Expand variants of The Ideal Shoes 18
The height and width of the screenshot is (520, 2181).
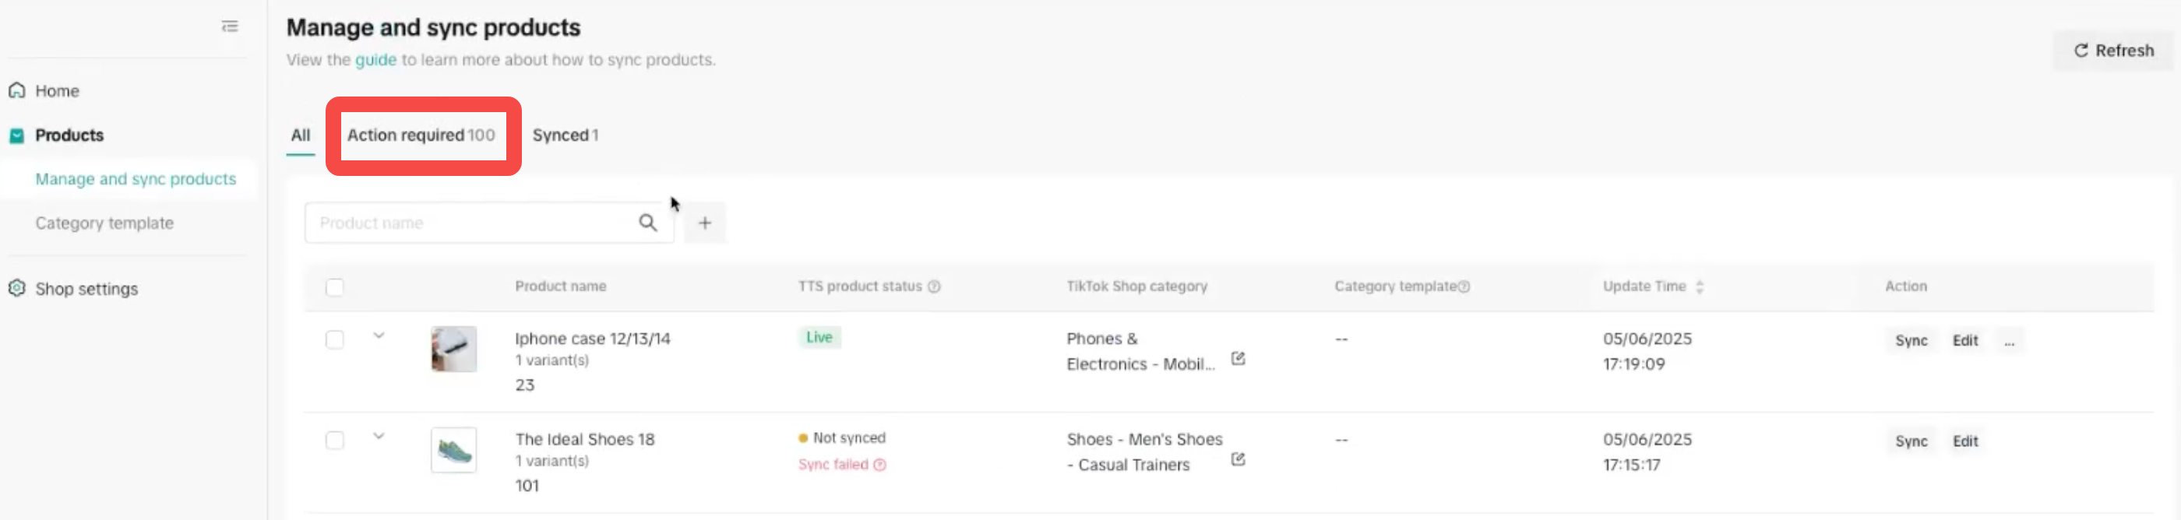(379, 436)
